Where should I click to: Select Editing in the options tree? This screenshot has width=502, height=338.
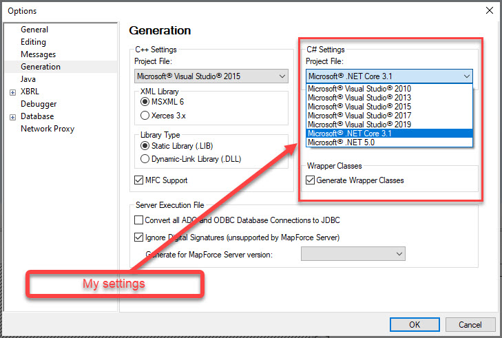coord(33,42)
